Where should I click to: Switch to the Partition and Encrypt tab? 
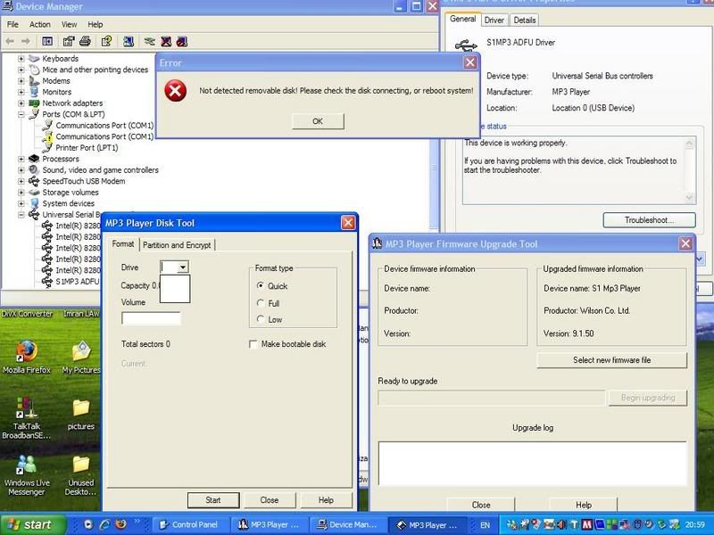pos(178,245)
